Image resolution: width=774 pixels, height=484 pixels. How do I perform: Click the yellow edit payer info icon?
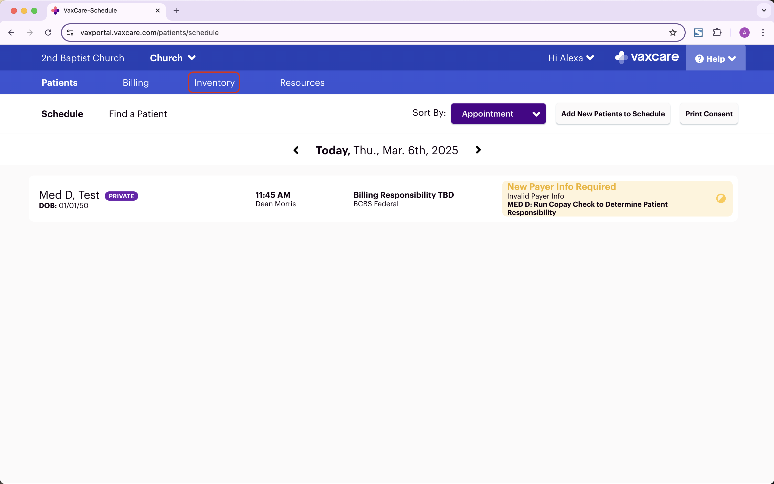click(x=720, y=199)
